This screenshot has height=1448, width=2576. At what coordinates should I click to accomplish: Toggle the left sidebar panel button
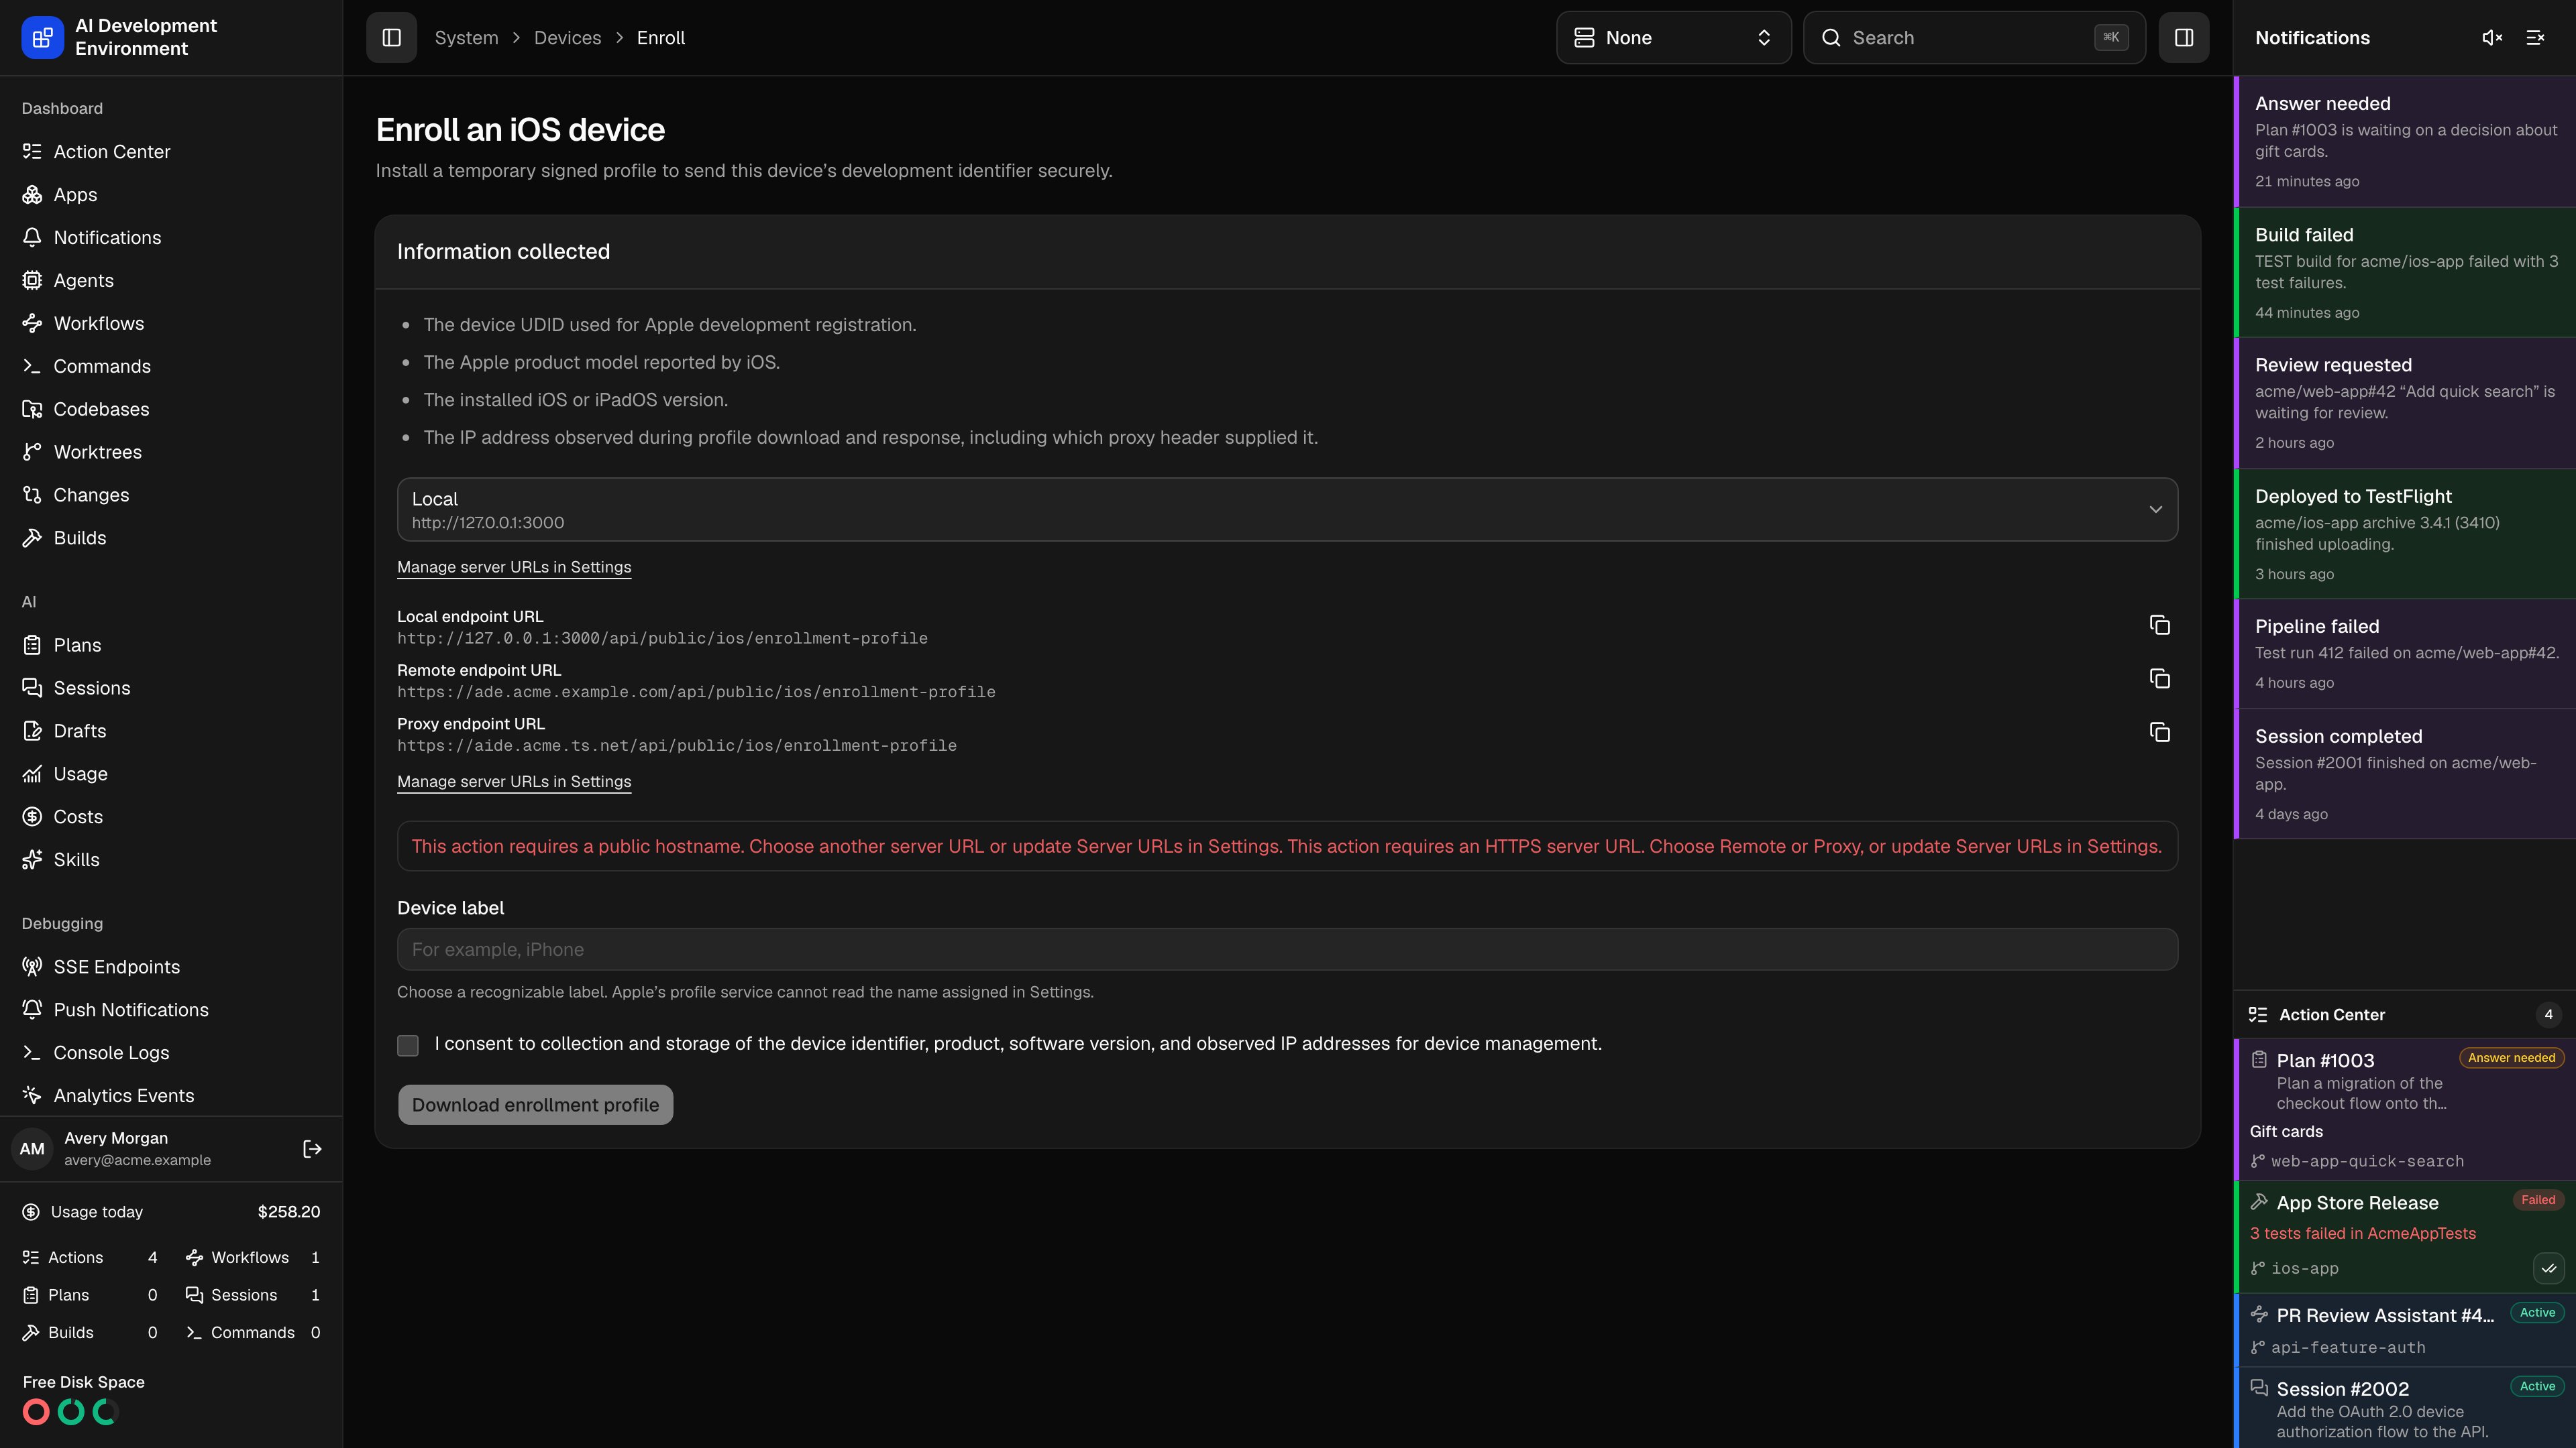pyautogui.click(x=391, y=38)
